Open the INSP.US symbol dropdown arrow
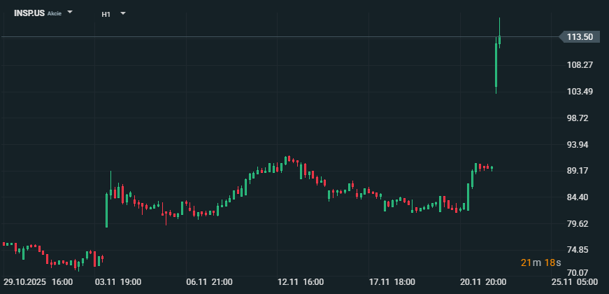Image resolution: width=609 pixels, height=294 pixels. tap(70, 13)
